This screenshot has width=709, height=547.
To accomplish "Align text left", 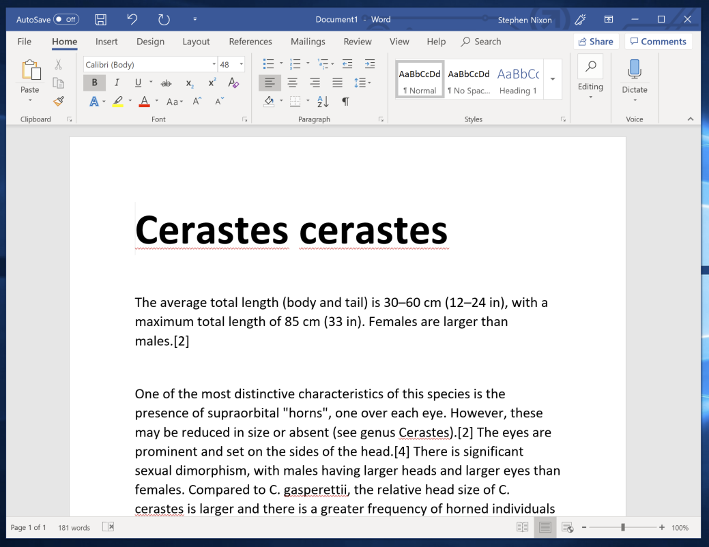I will pyautogui.click(x=270, y=83).
